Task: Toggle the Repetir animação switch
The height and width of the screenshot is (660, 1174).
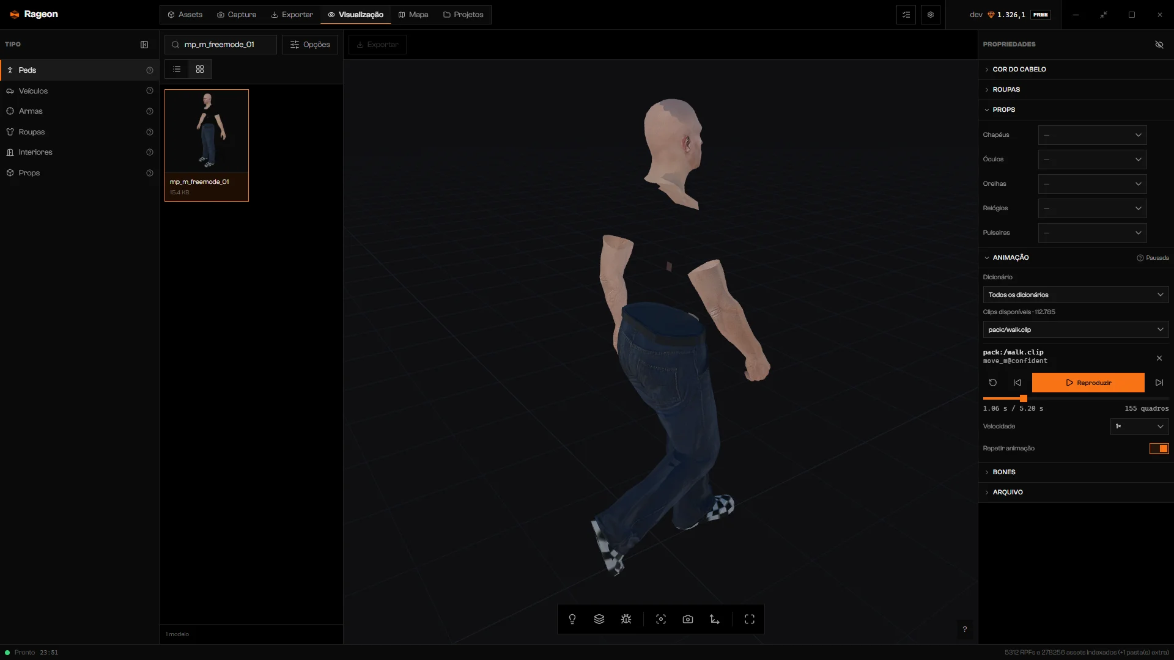Action: (1159, 449)
